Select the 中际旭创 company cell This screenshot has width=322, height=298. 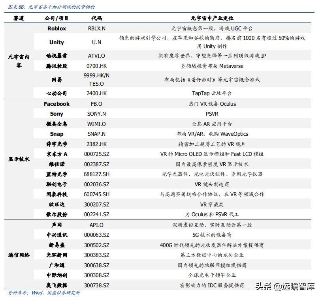(x=56, y=275)
